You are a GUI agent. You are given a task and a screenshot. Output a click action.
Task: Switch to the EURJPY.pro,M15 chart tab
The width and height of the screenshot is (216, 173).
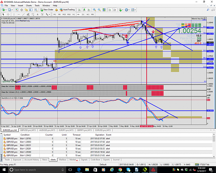click(x=66, y=130)
